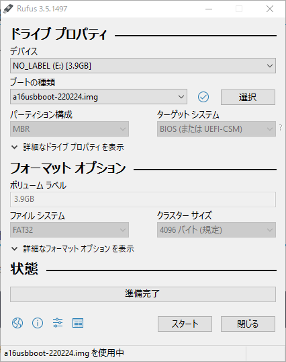Open the 4096 バイト cluster size dropdown
Image resolution: width=286 pixels, height=362 pixels.
point(216,229)
